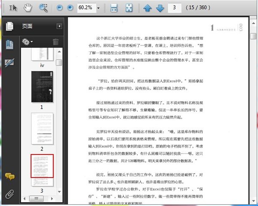Image resolution: width=258 pixels, height=206 pixels.
Task: Open the bookmarks panel in sidebar
Action: tap(9, 44)
